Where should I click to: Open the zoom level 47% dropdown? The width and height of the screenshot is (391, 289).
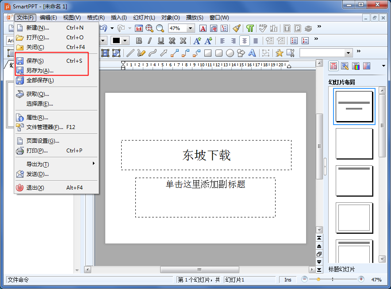click(x=191, y=28)
